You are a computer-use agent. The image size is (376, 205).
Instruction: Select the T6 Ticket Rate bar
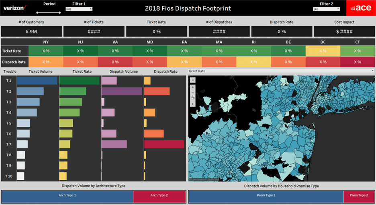66,134
